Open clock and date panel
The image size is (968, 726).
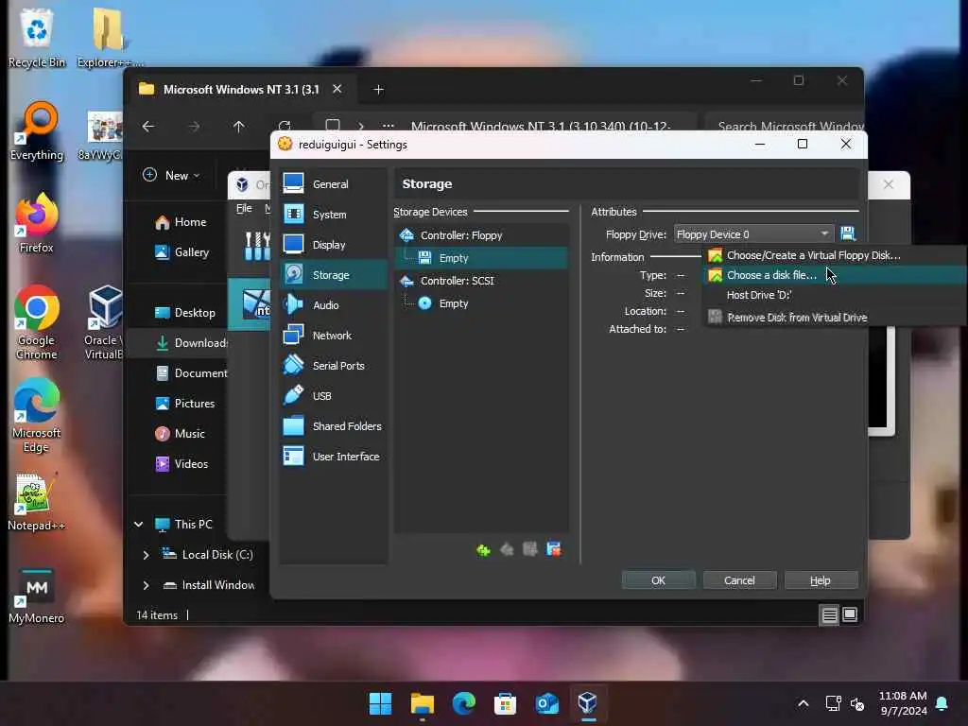903,703
